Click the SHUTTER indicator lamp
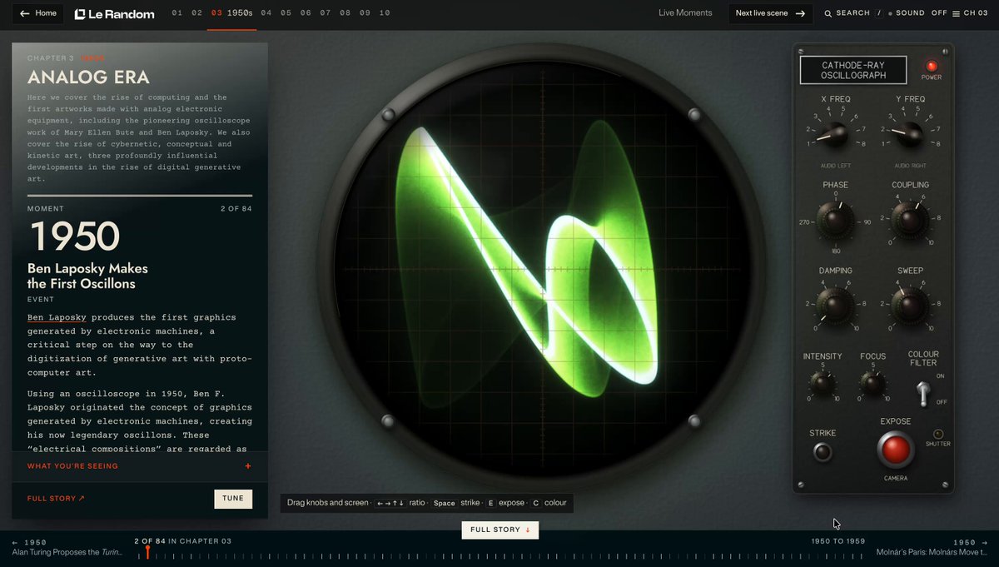The image size is (999, 567). tap(938, 434)
